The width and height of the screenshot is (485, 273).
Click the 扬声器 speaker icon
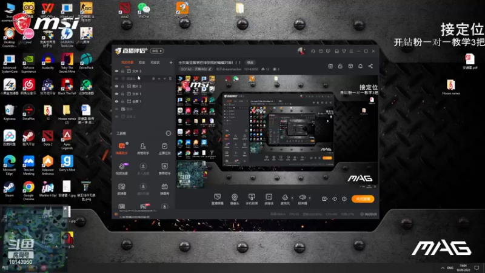coord(302,197)
